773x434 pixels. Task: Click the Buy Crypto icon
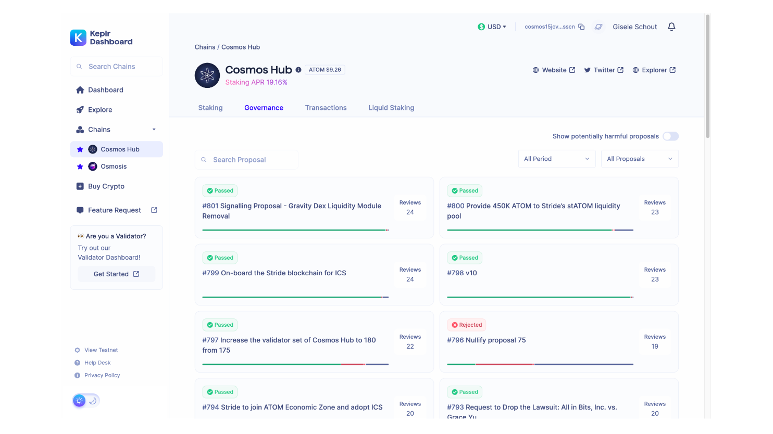pyautogui.click(x=80, y=186)
